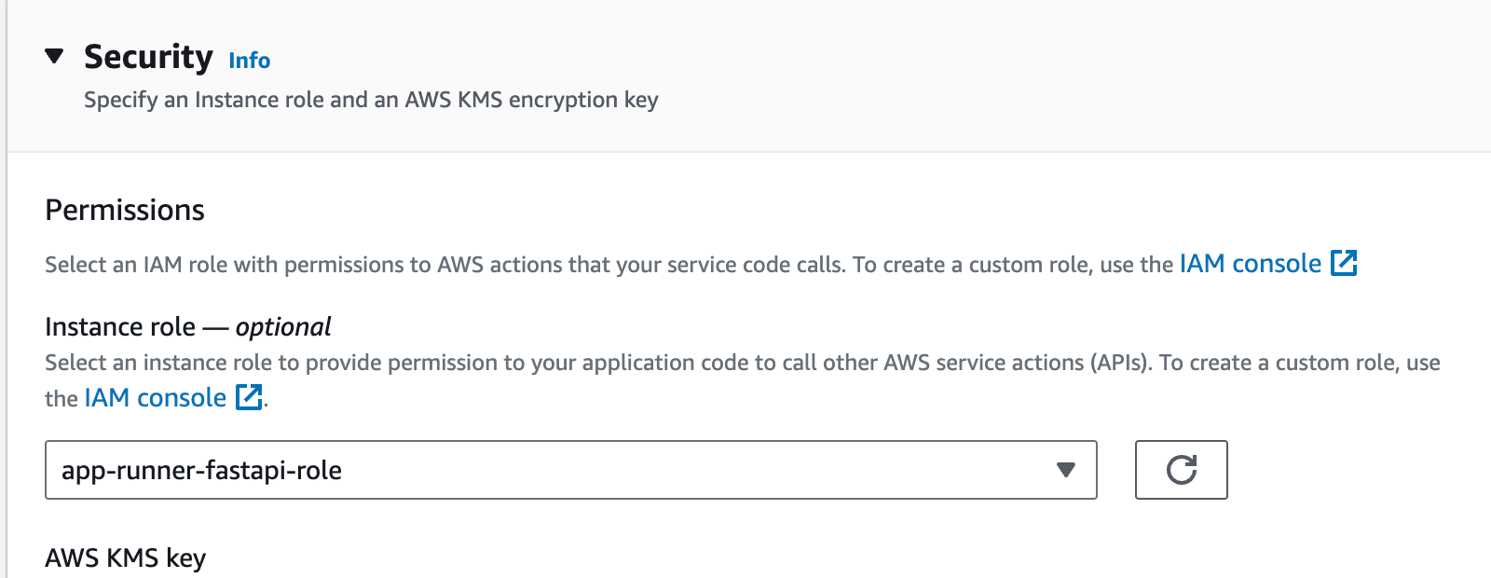
Task: Click the Instance role — optional label
Action: coord(186,327)
